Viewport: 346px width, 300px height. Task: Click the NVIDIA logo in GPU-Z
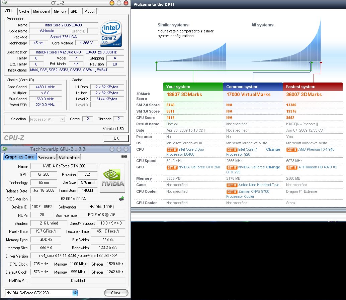(112, 178)
